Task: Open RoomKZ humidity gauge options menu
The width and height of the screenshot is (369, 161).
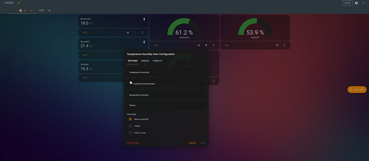Action: pyautogui.click(x=284, y=45)
